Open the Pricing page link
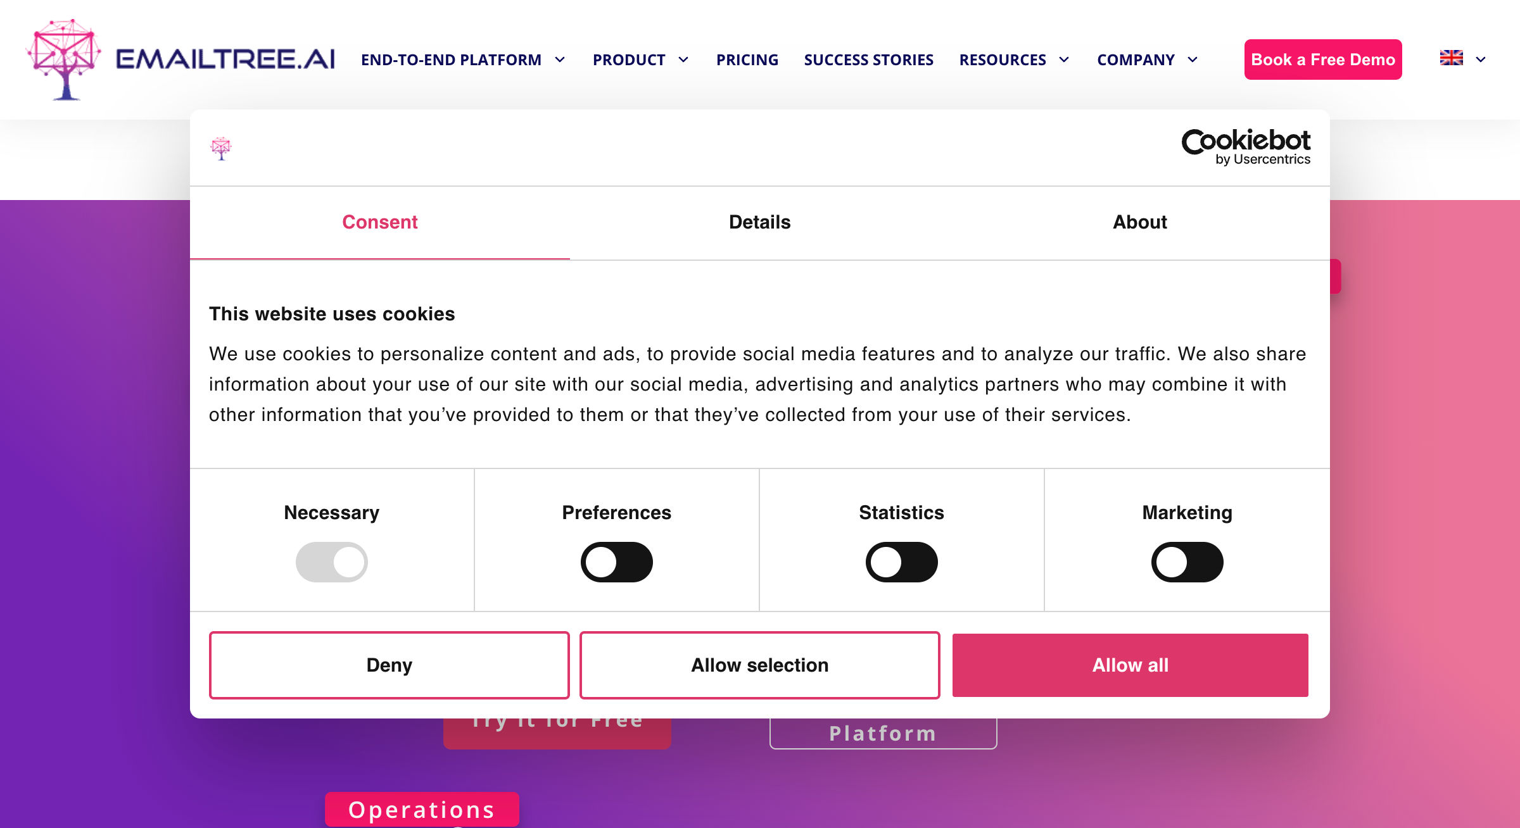 (x=747, y=60)
